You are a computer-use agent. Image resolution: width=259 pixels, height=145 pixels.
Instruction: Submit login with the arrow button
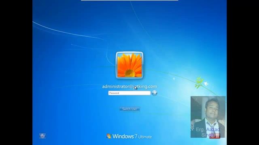pyautogui.click(x=154, y=93)
